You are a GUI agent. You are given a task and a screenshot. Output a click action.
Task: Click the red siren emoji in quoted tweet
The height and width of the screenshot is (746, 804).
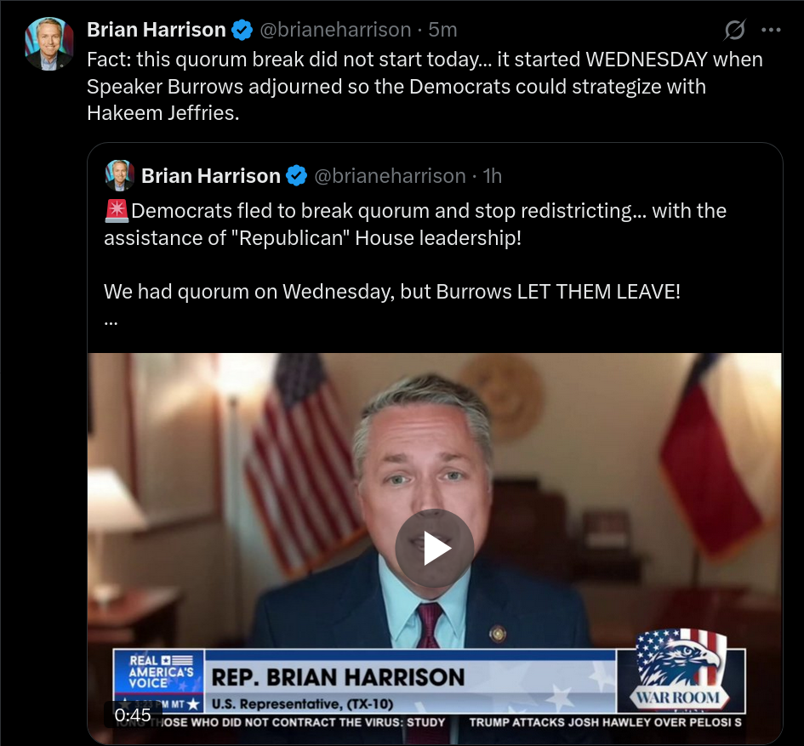(x=117, y=211)
